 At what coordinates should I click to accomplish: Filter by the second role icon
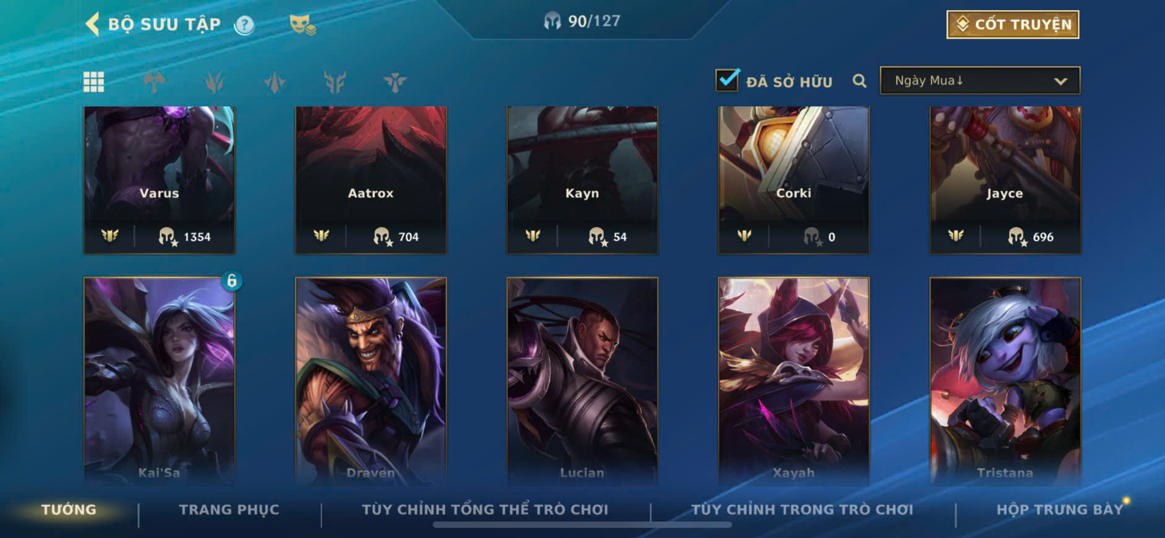point(214,82)
